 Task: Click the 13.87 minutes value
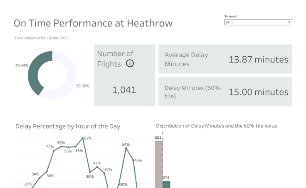(x=258, y=59)
